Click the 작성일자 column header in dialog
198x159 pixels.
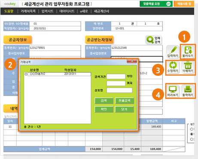click(70, 70)
